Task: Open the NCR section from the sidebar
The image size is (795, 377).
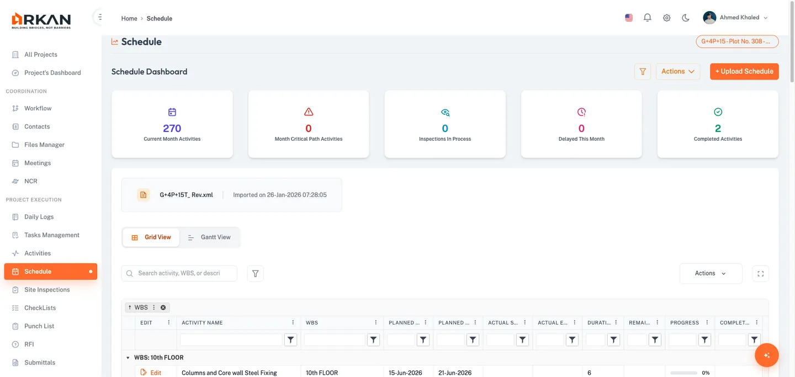Action: click(31, 180)
